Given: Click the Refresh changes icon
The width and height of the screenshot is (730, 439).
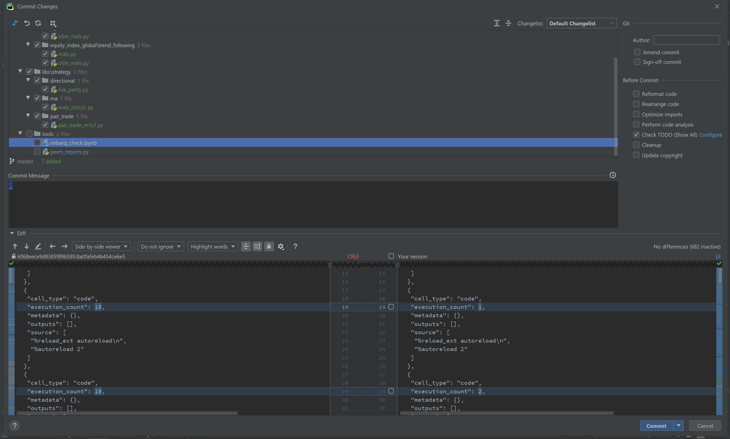Looking at the screenshot, I should (38, 23).
